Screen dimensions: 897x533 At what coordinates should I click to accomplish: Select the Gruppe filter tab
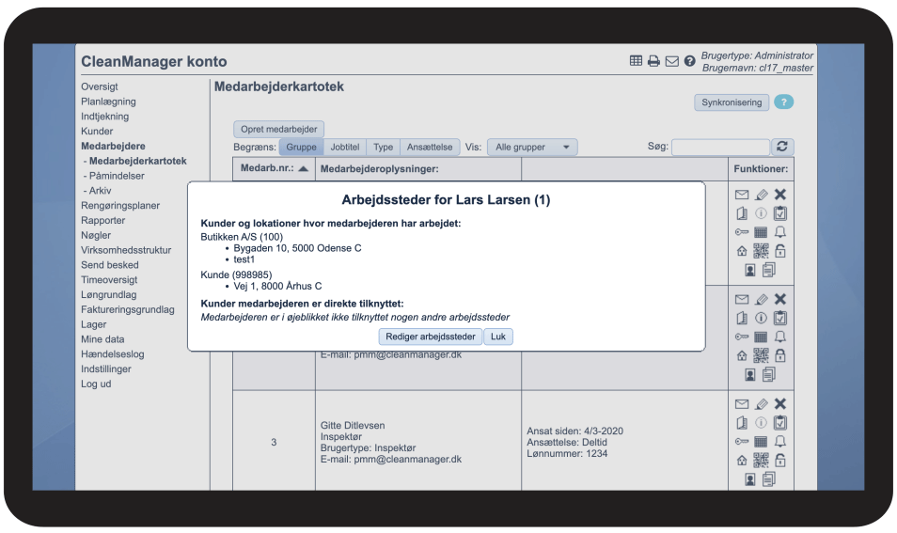(x=301, y=147)
